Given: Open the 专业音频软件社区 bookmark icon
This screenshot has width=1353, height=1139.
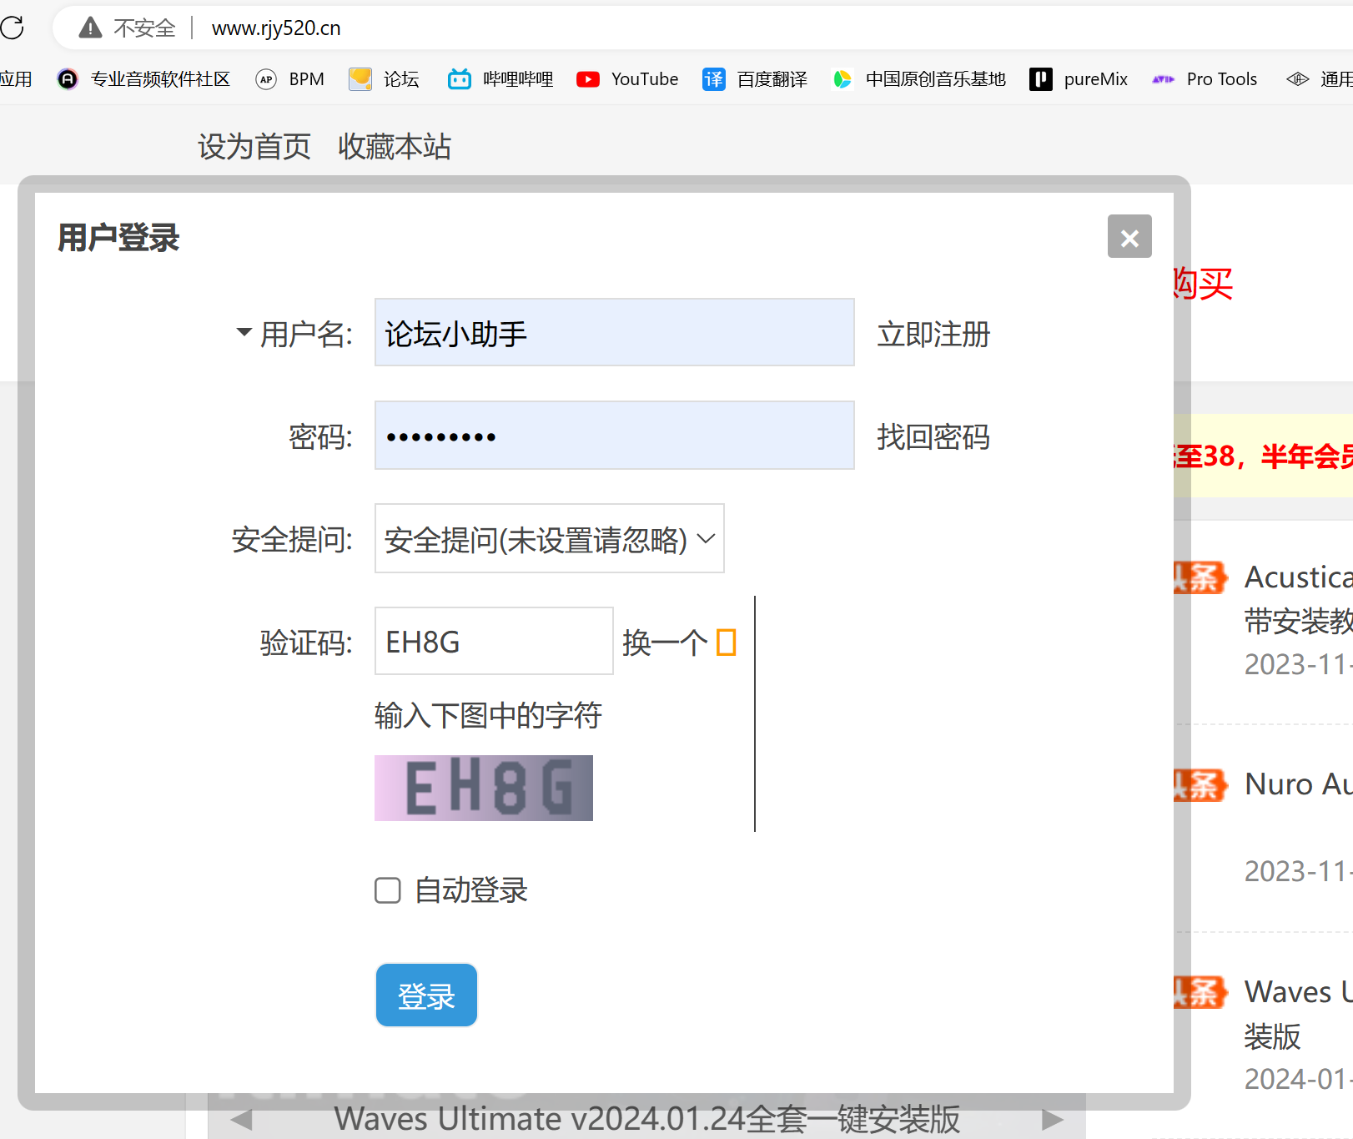Looking at the screenshot, I should (x=68, y=79).
